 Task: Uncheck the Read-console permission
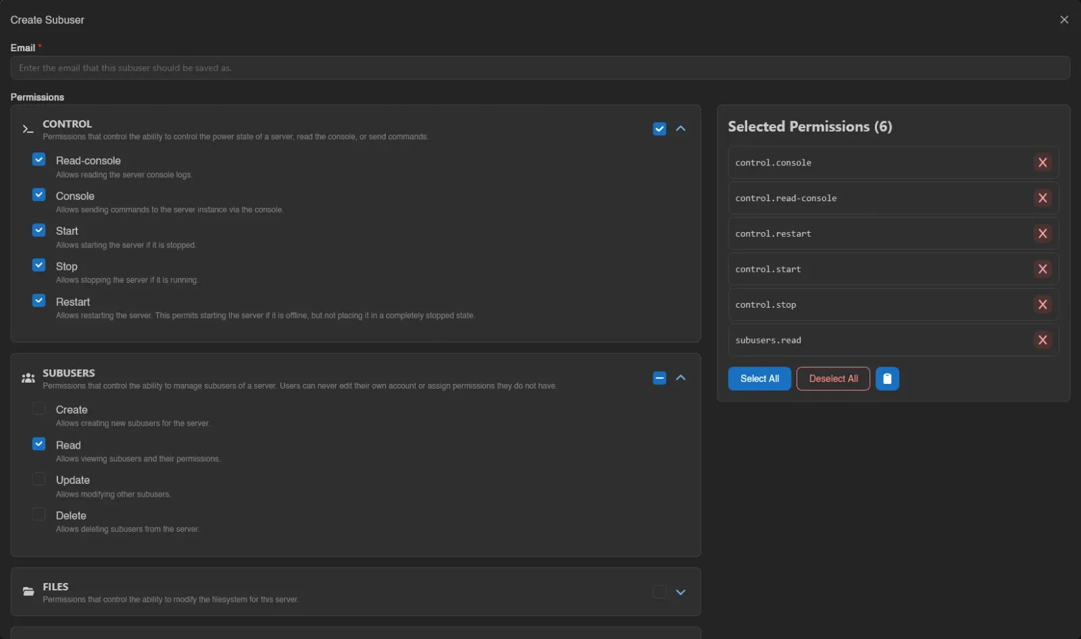pos(39,159)
